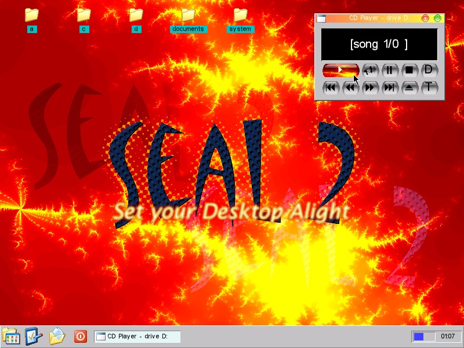Select the 'system' desktop folder
The width and height of the screenshot is (464, 348).
[240, 16]
